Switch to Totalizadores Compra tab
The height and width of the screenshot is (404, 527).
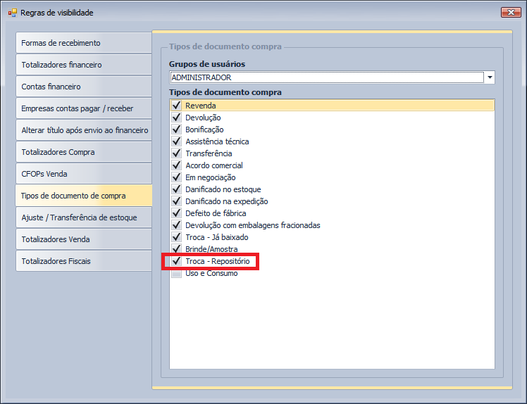(x=83, y=152)
